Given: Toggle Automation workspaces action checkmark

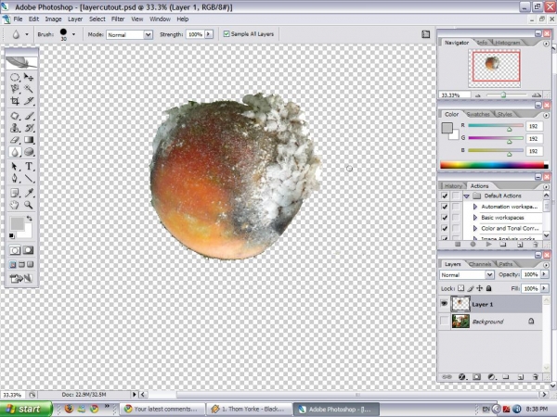Looking at the screenshot, I should click(444, 207).
